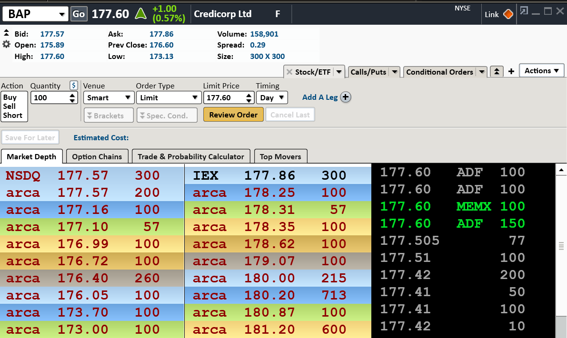Screen dimensions: 567x338
Task: Collapse quote details with double up arrow
Action: click(x=6, y=33)
